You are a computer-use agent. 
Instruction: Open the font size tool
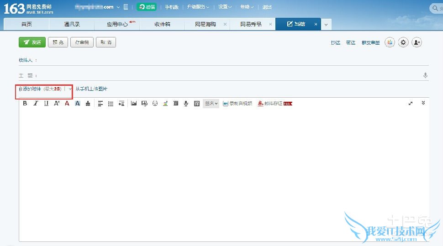point(57,103)
